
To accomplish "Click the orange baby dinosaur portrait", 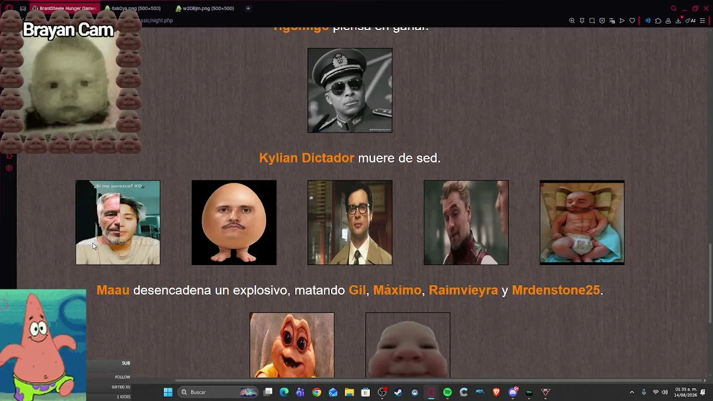I will click(x=292, y=345).
